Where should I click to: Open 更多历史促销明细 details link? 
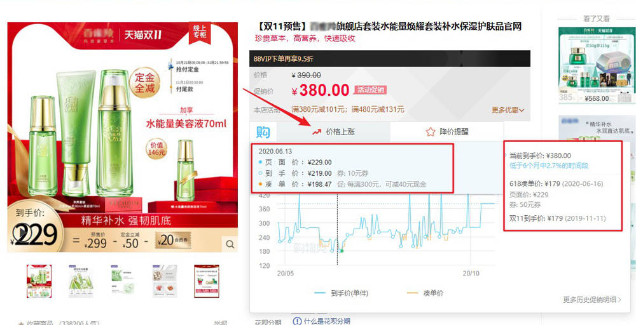click(591, 300)
